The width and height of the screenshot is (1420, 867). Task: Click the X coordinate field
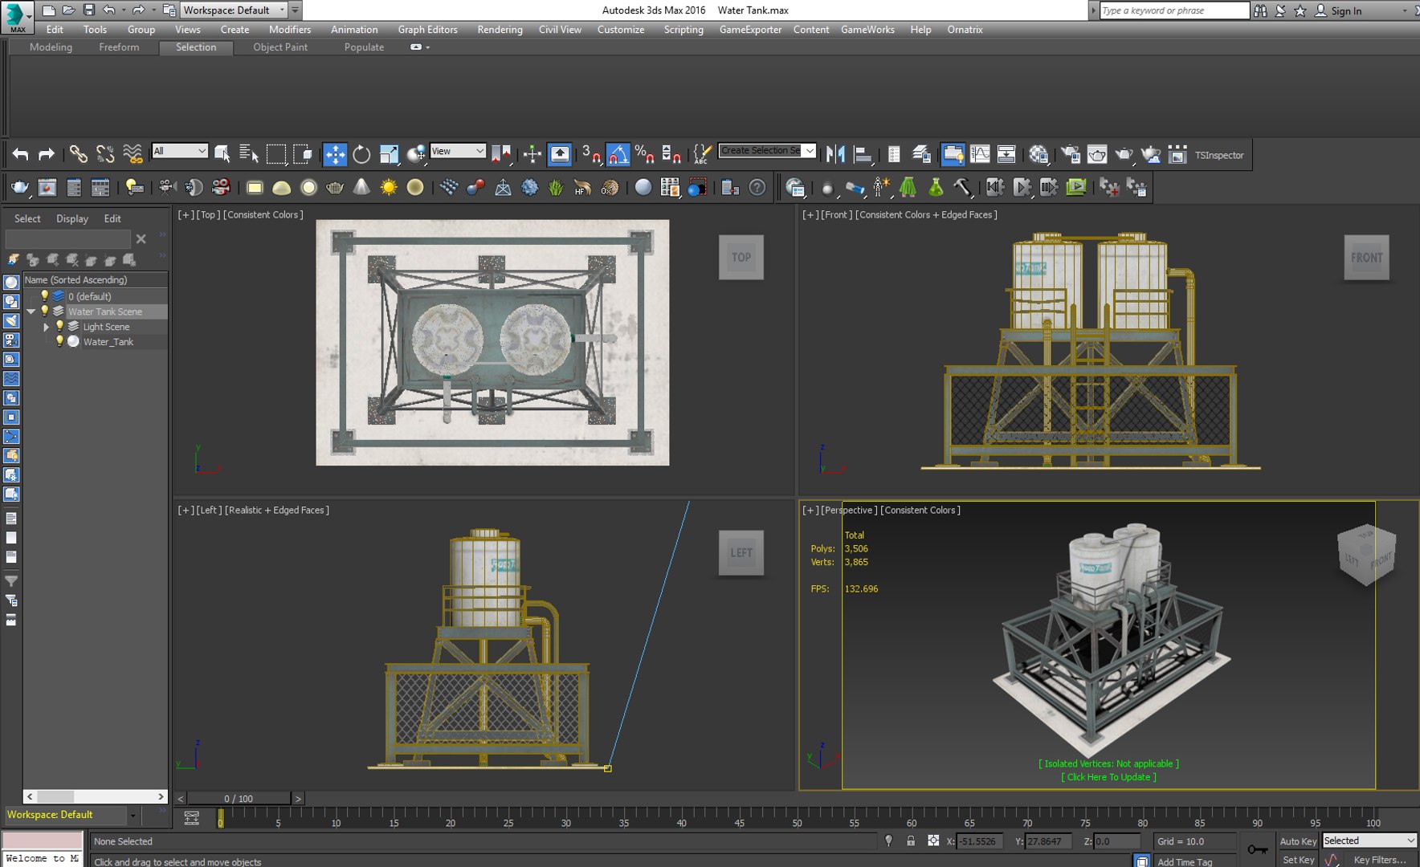click(x=981, y=841)
